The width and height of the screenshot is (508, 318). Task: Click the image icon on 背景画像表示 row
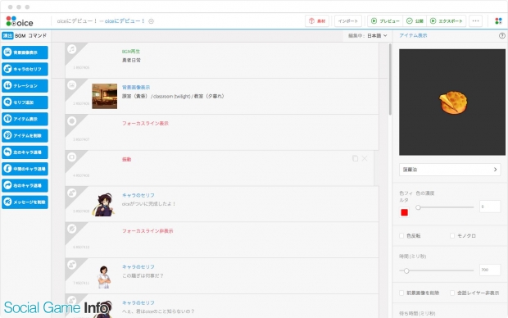pyautogui.click(x=71, y=85)
